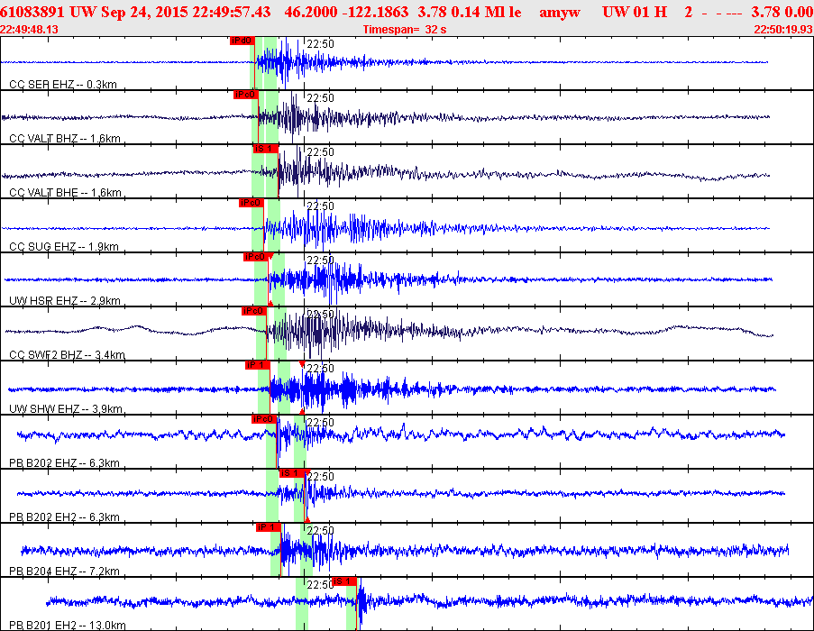Select the iPc0 flag on B202 EHZ trace
814x631 pixels.
click(x=264, y=419)
